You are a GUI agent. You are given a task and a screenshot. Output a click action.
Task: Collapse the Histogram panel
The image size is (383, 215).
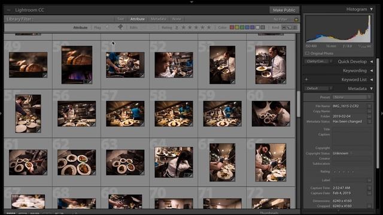371,10
